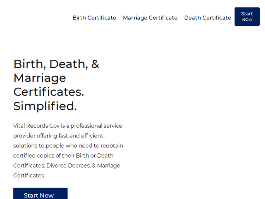
Task: Click '& Marriage' in the paragraph's fifth line
Action: click(x=106, y=165)
